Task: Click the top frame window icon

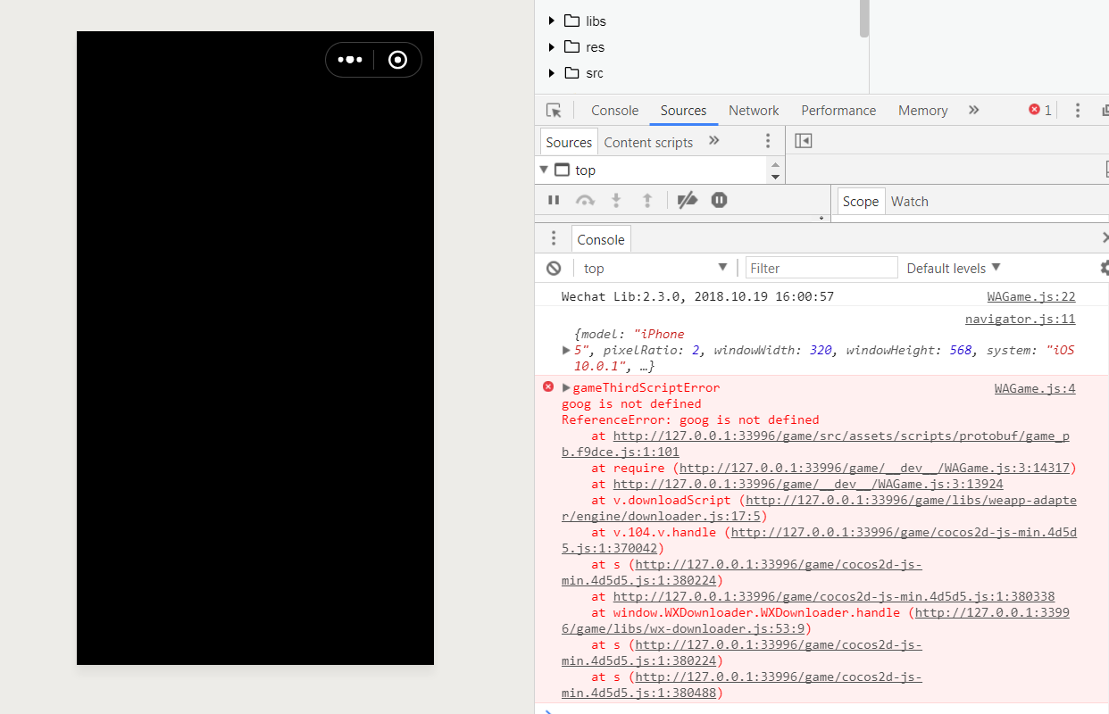Action: click(562, 170)
